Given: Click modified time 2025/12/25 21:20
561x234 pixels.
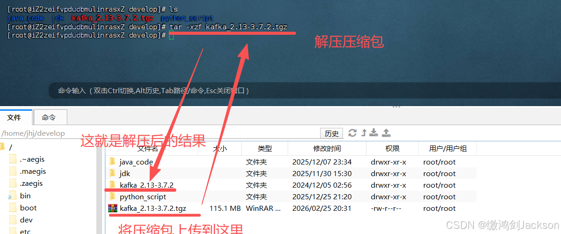Looking at the screenshot, I should [x=322, y=196].
